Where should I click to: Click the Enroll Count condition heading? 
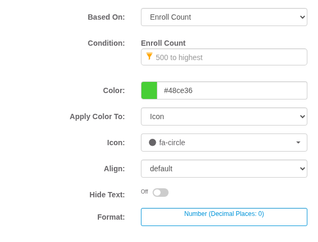coord(163,43)
